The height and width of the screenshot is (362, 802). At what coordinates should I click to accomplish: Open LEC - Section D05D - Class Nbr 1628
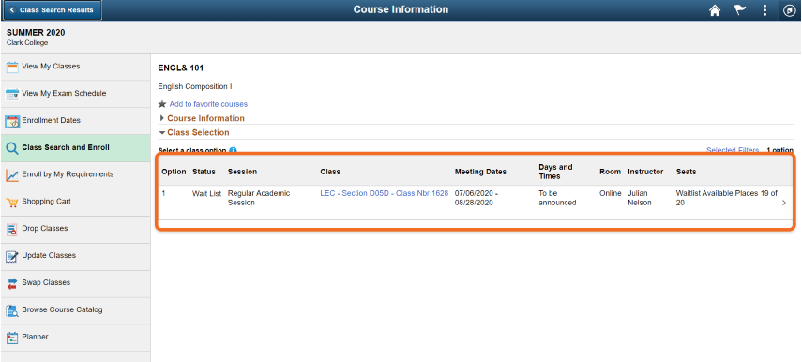pos(385,193)
